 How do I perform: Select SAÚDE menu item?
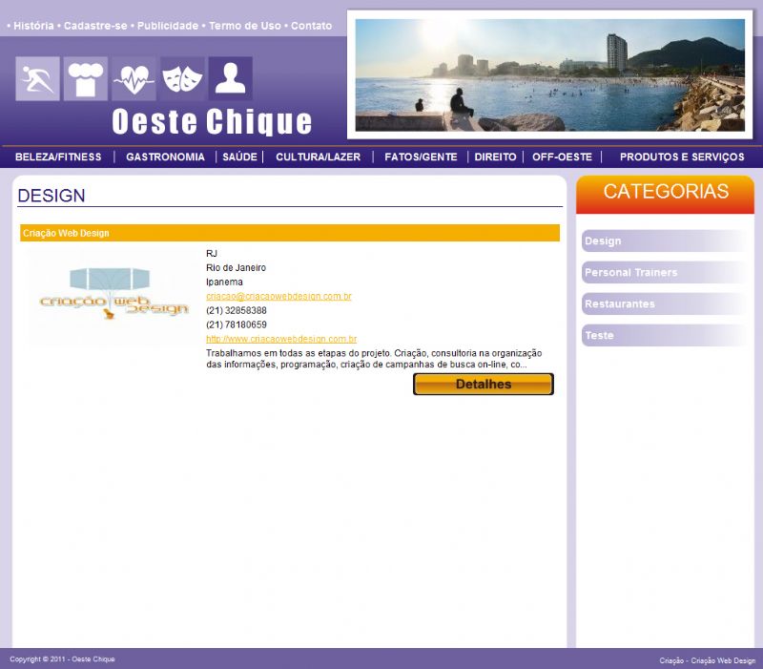240,157
